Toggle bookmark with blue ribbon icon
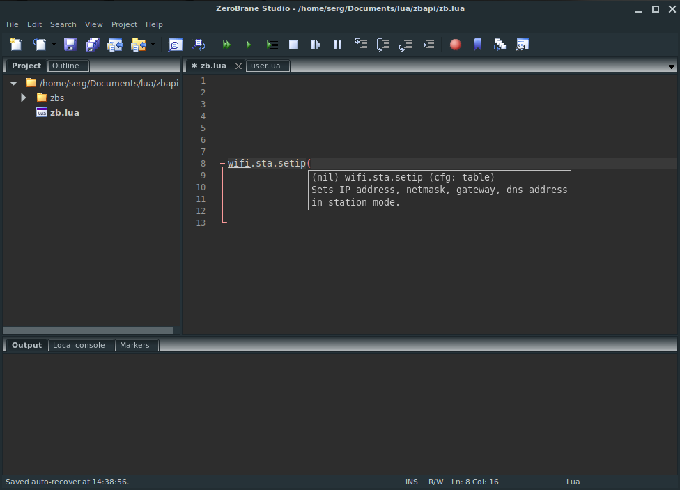The height and width of the screenshot is (490, 680). 478,45
